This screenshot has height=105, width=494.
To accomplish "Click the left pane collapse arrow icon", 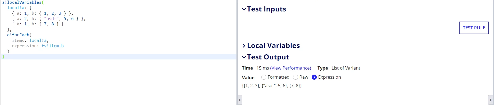I will tap(240, 100).
